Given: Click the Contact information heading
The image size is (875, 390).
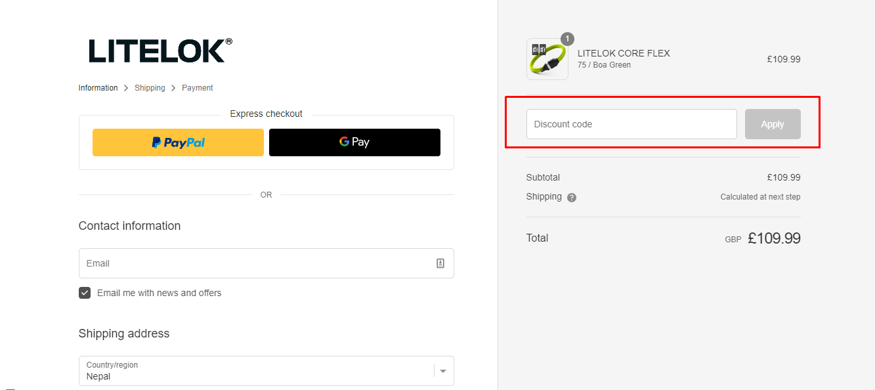Looking at the screenshot, I should (x=129, y=226).
